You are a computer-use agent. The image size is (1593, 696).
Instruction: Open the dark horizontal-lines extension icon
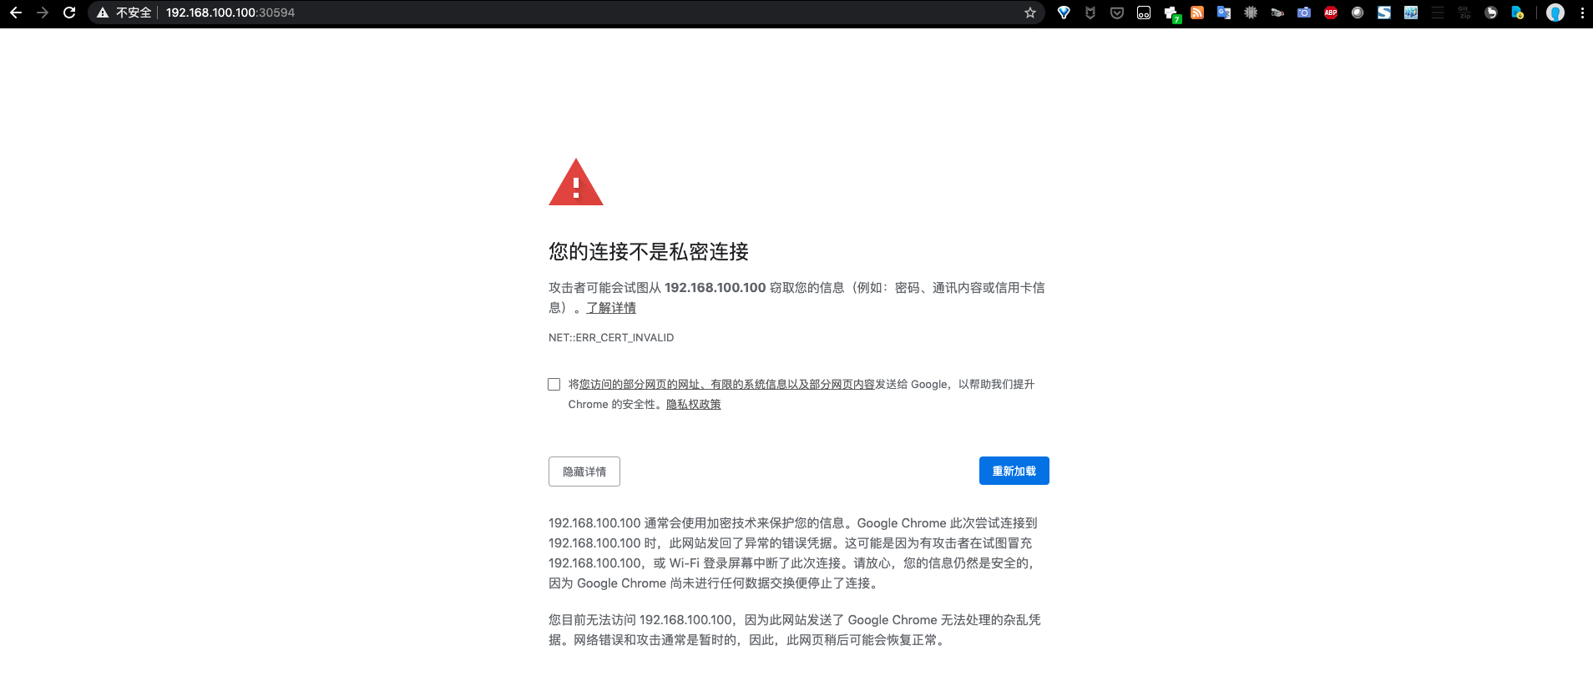[x=1438, y=13]
